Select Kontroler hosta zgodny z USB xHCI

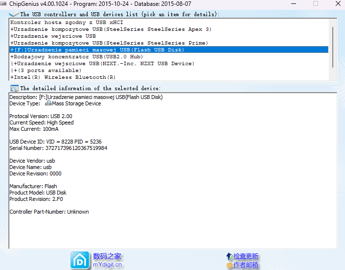[x=169, y=22]
